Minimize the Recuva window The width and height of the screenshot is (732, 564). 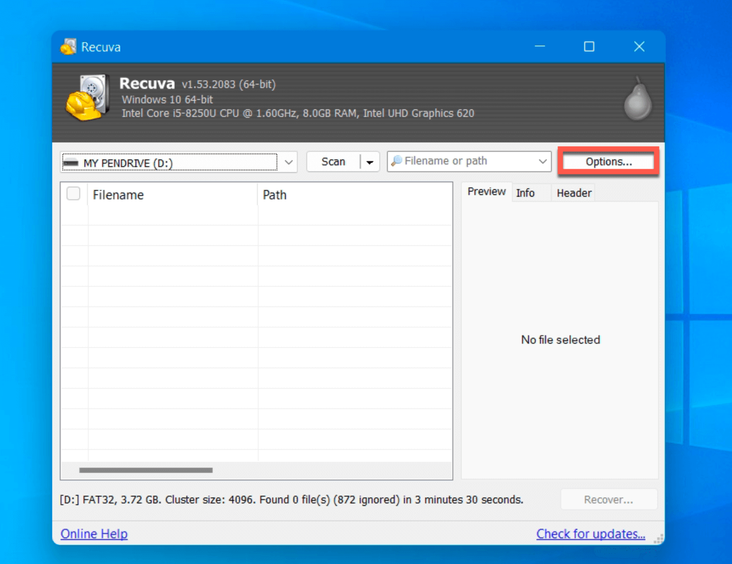[540, 46]
